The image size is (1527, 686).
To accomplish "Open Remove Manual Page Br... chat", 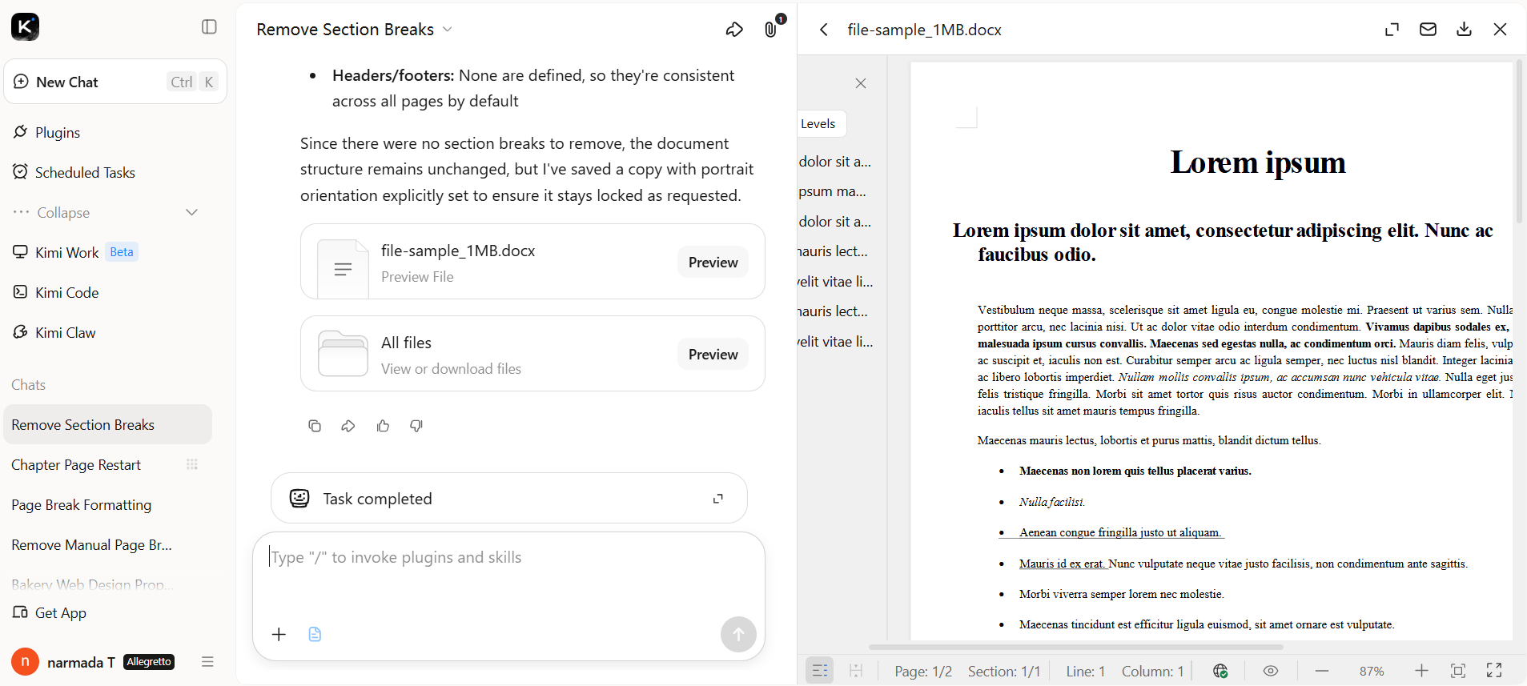I will [92, 545].
